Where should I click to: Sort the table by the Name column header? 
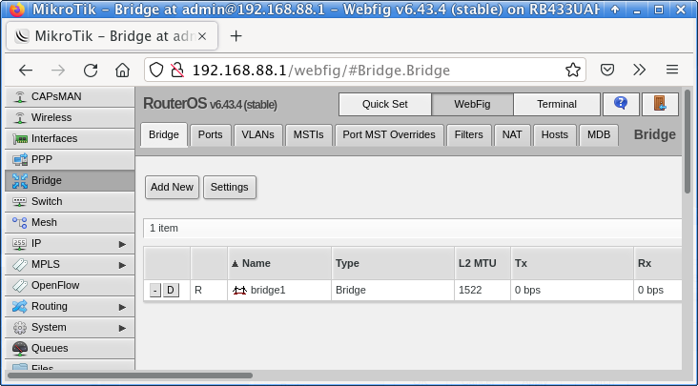[x=257, y=263]
